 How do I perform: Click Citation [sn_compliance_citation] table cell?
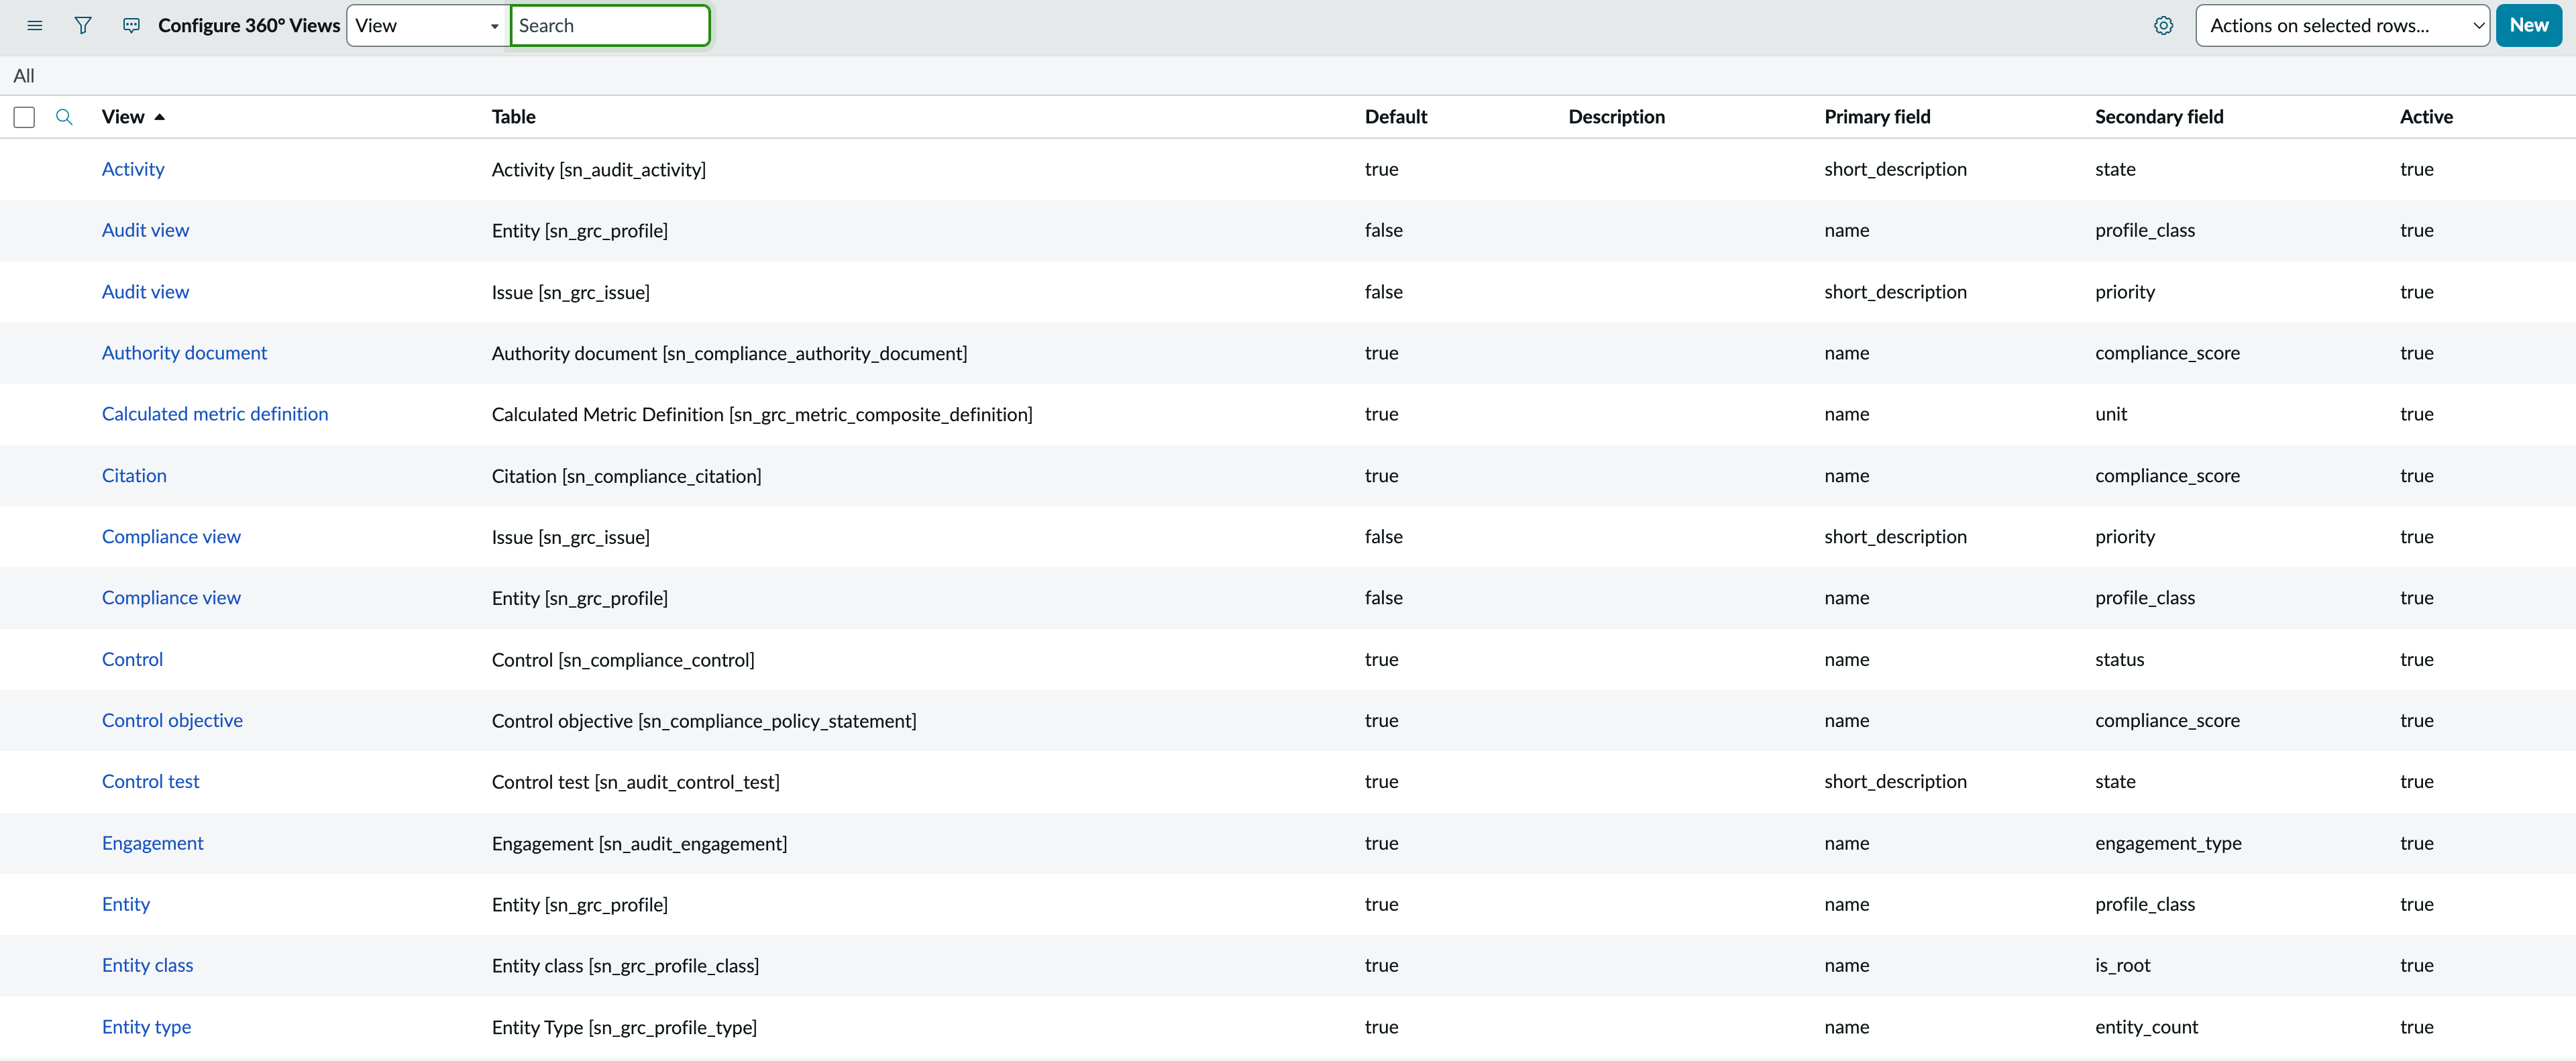tap(626, 477)
